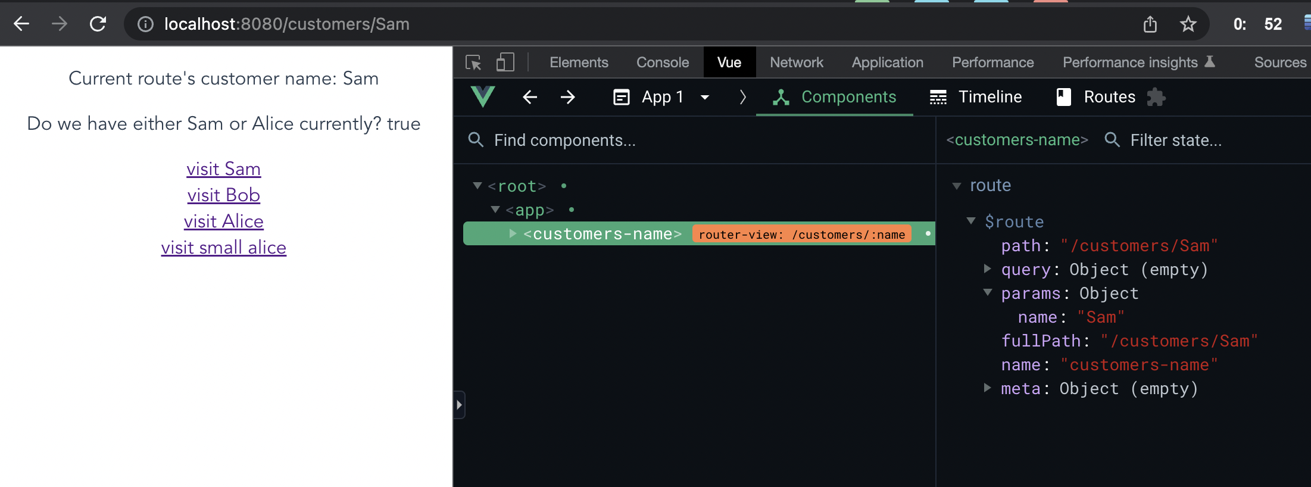
Task: Click the Vue devtools forward arrow
Action: [568, 97]
